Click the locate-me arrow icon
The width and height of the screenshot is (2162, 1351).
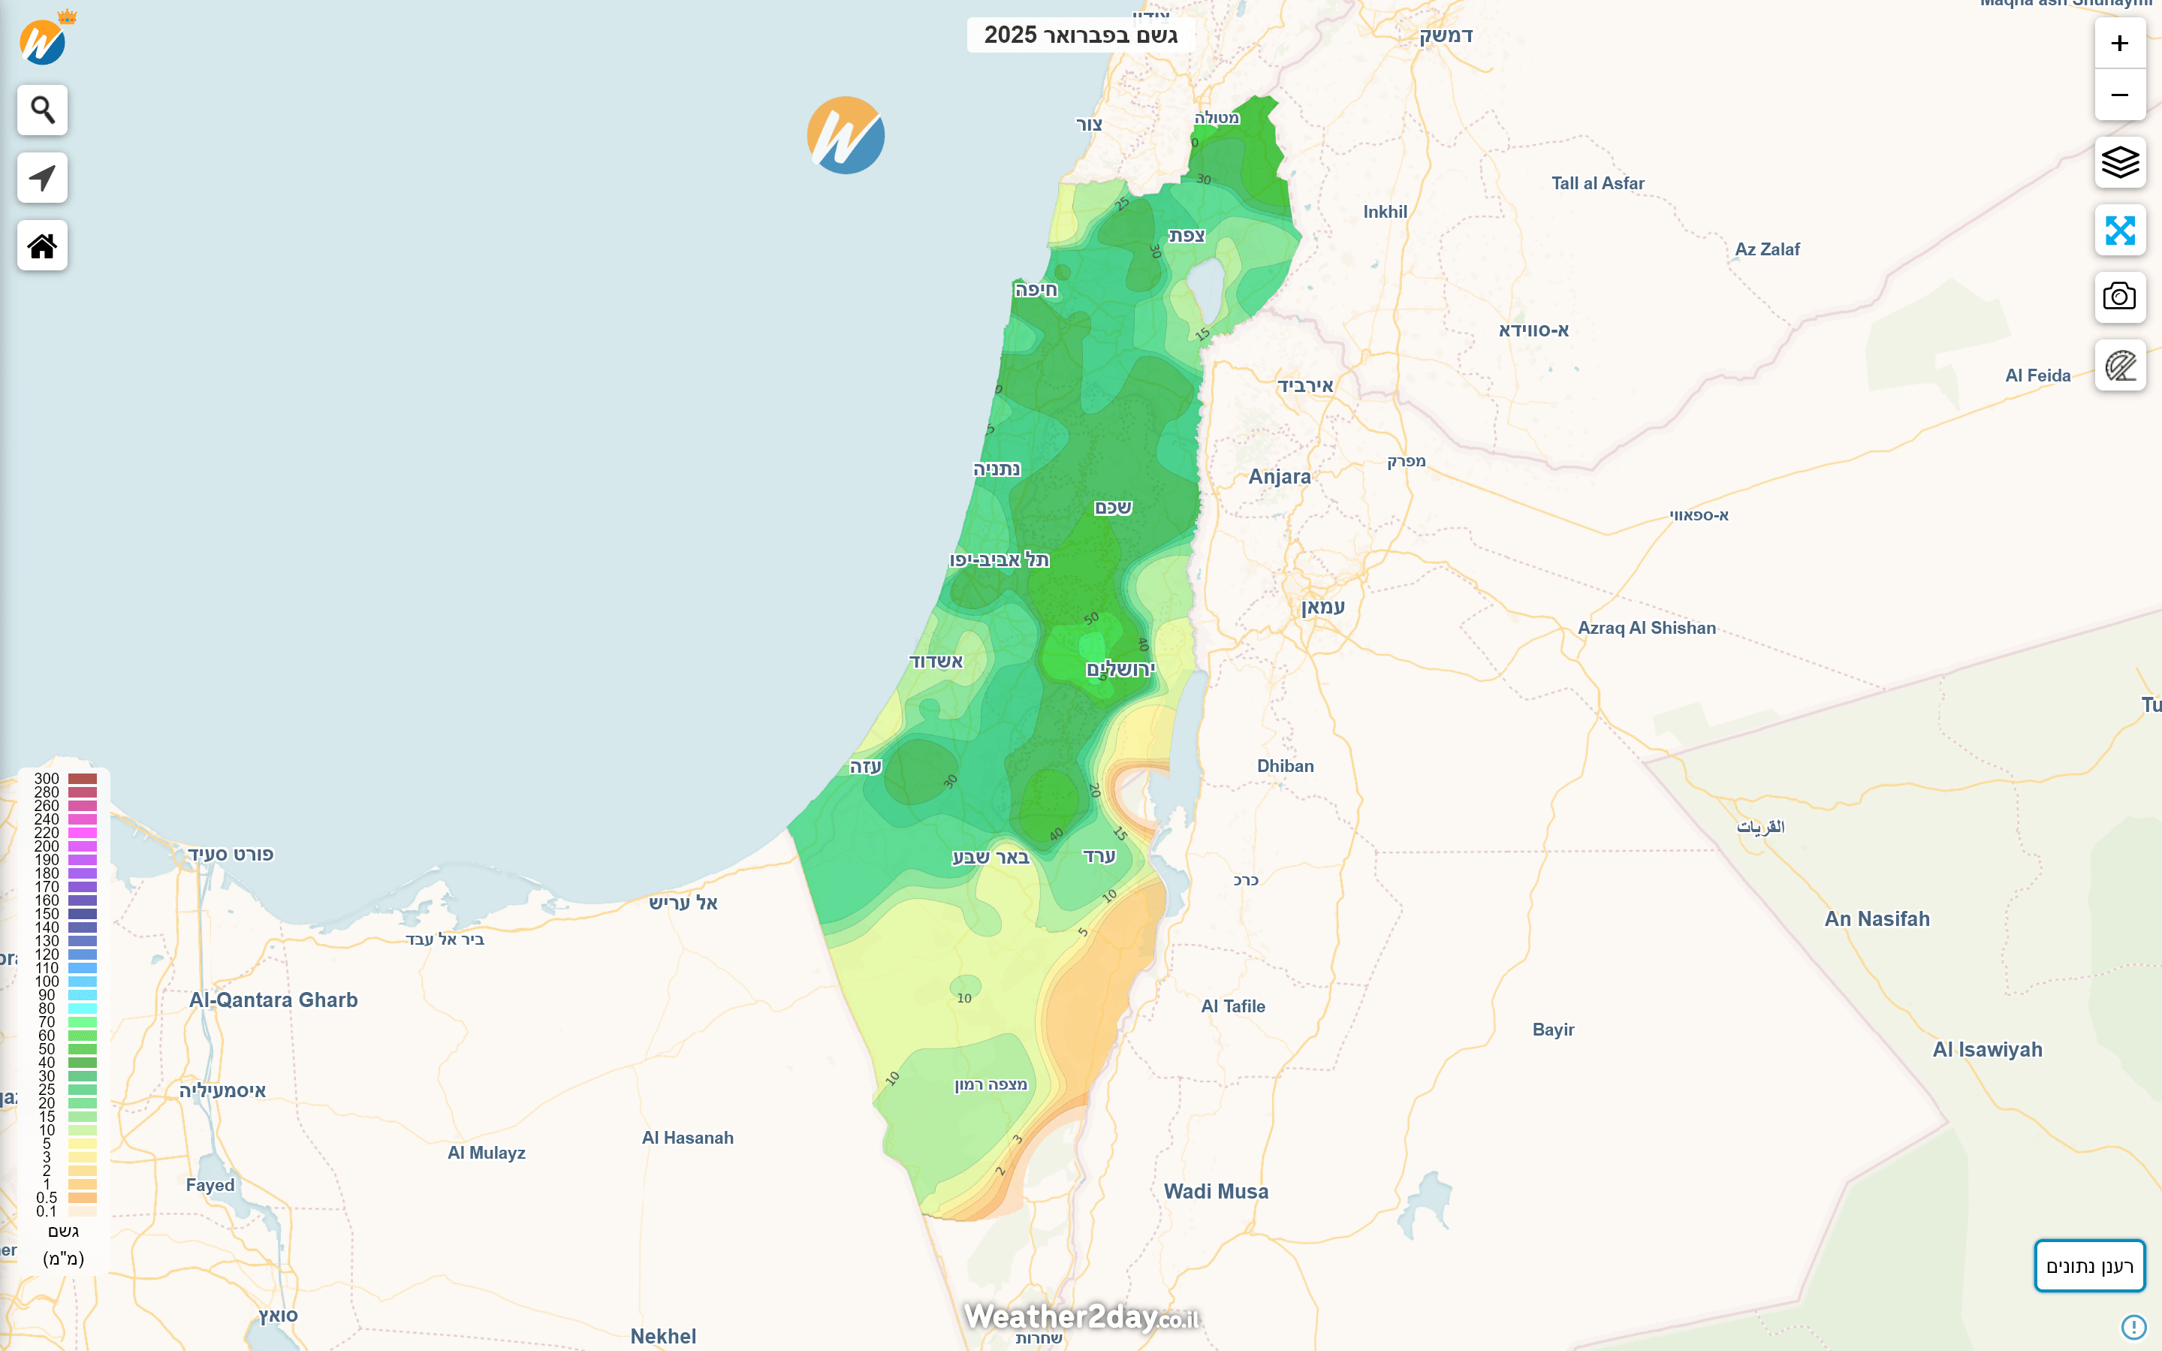[x=42, y=178]
